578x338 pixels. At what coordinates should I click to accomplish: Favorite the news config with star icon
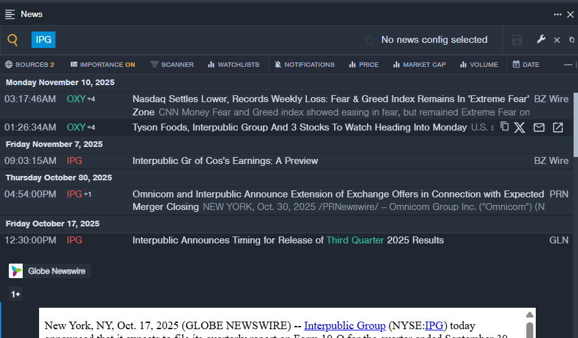pyautogui.click(x=369, y=40)
